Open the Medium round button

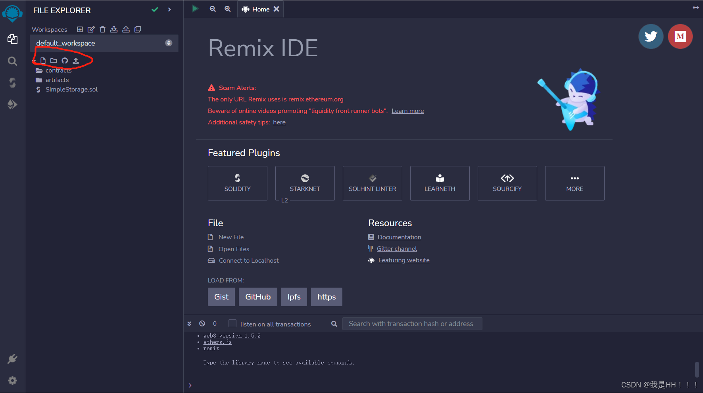680,36
